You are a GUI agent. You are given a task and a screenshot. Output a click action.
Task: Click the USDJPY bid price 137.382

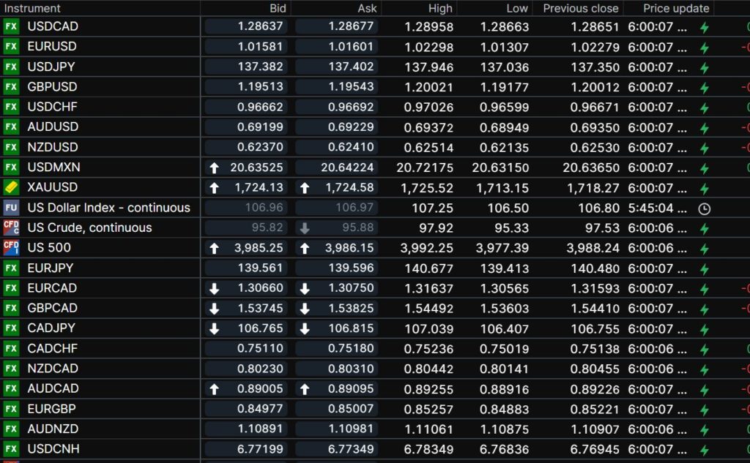[261, 67]
